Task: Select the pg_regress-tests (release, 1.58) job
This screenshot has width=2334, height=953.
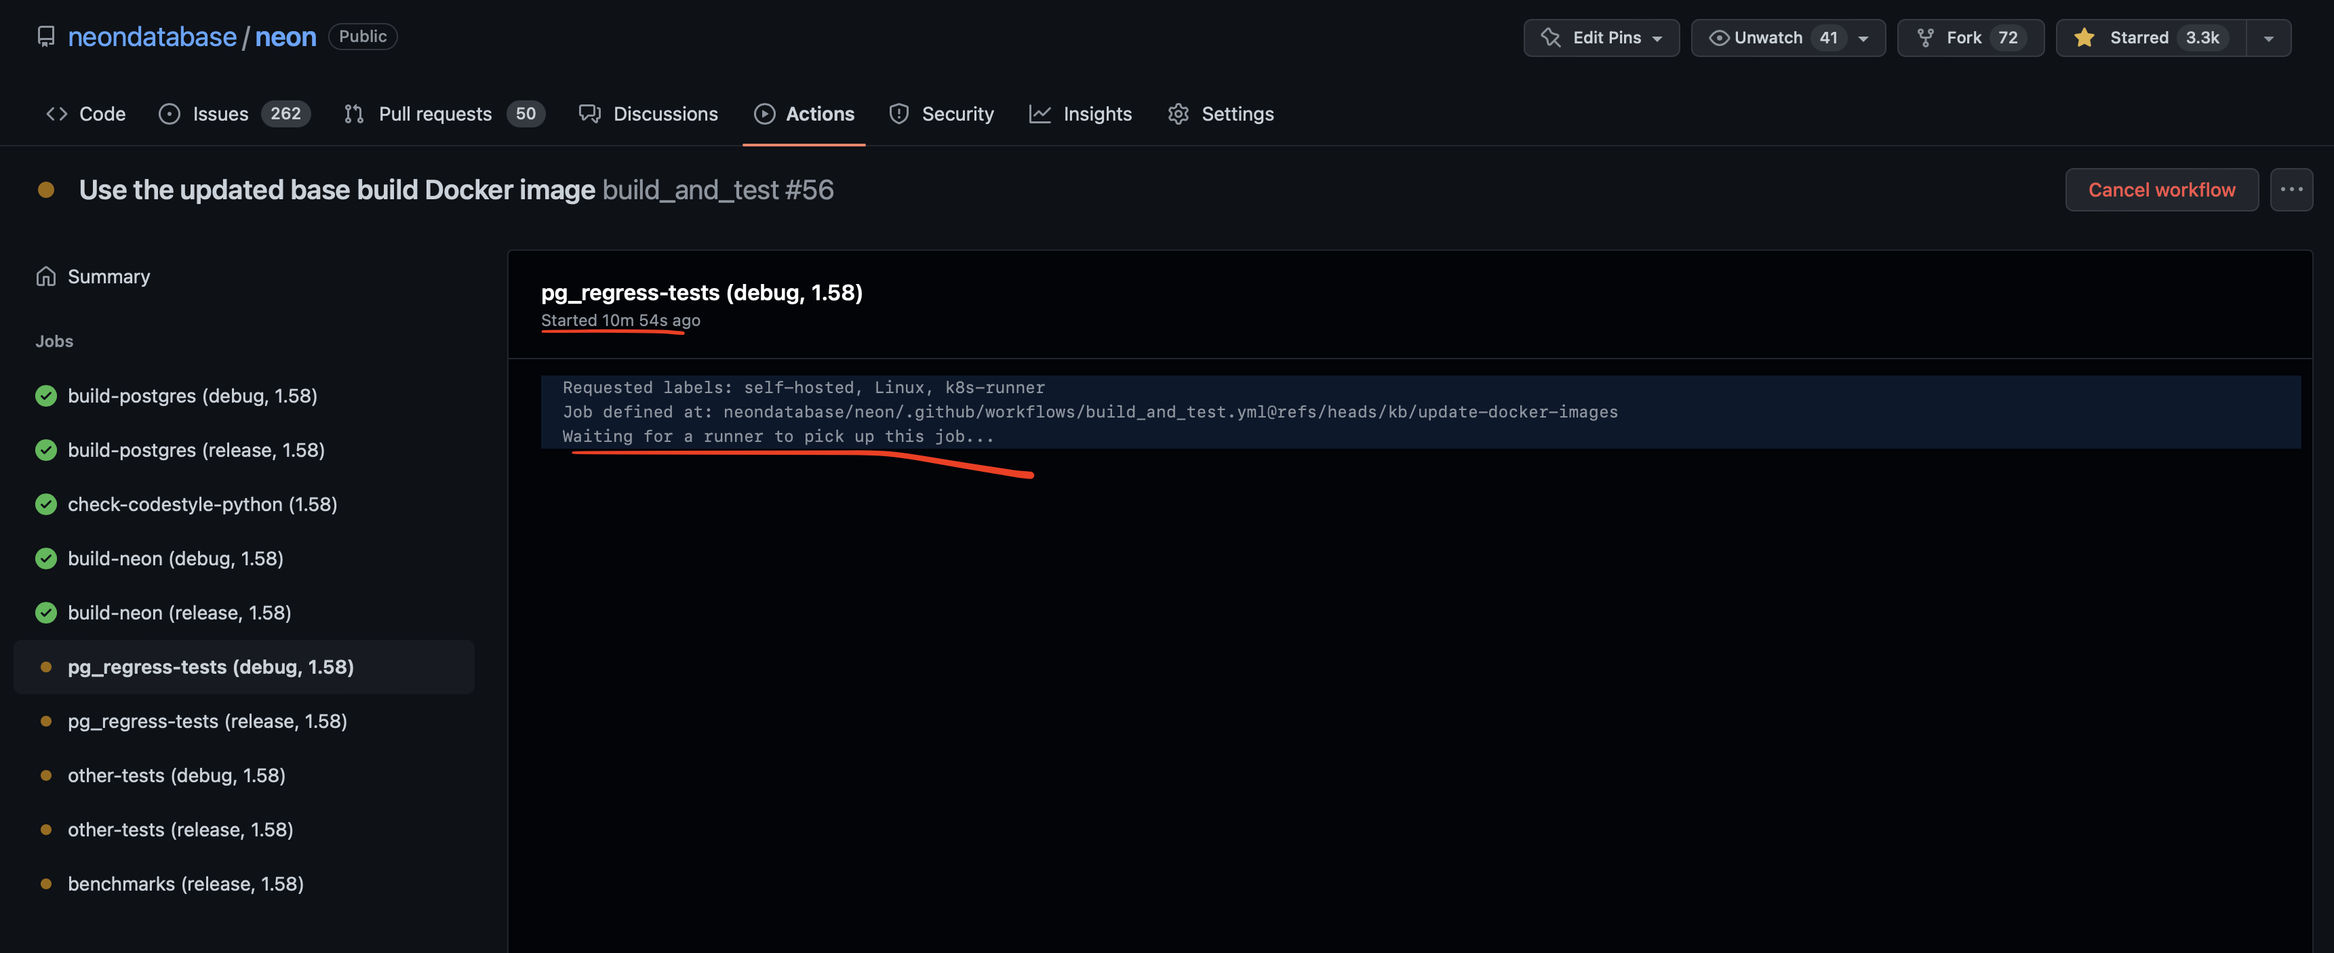Action: pos(207,721)
